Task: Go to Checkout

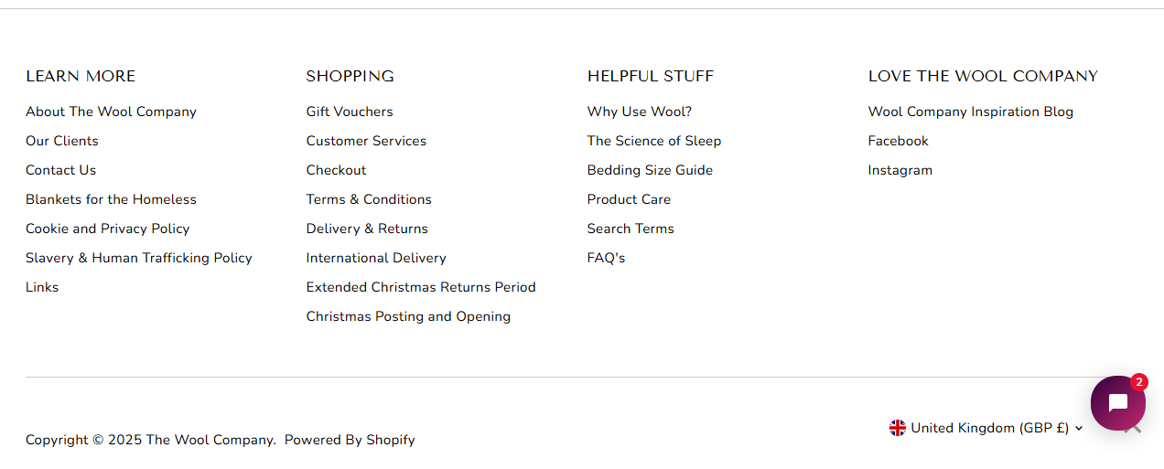Action: tap(336, 170)
